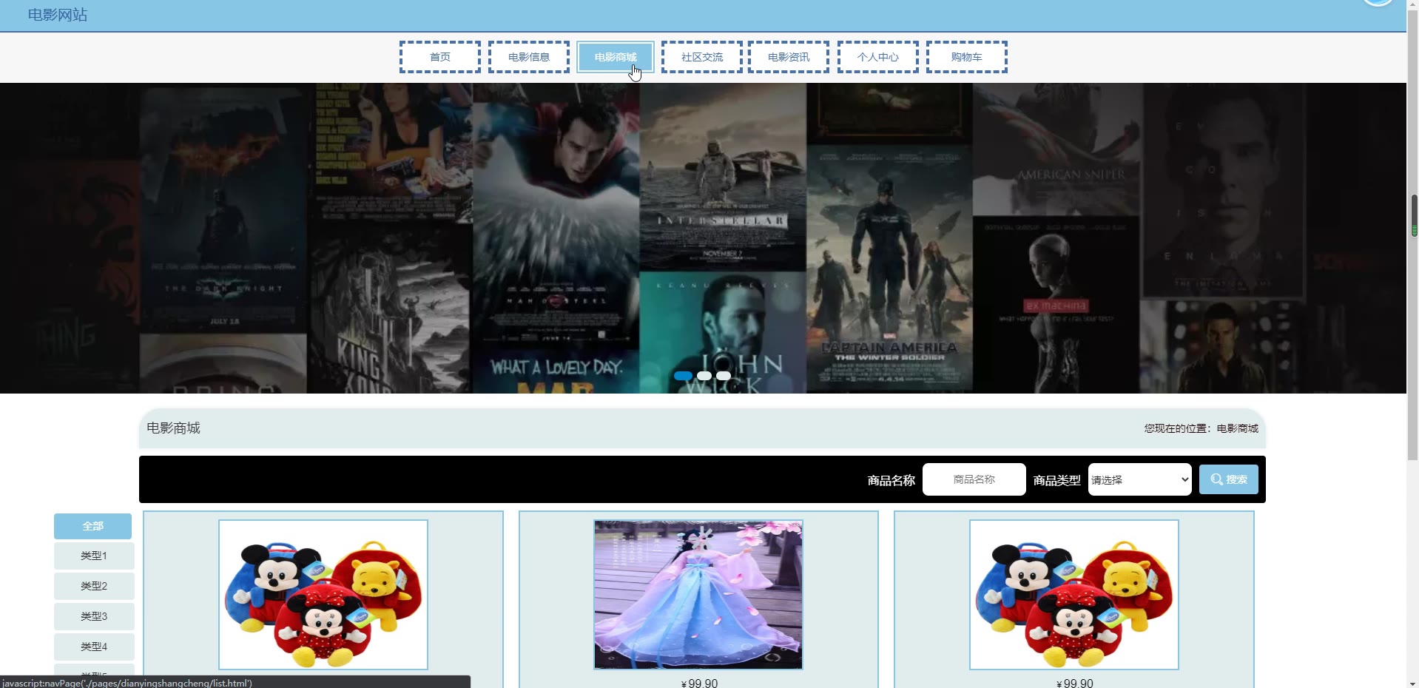The image size is (1419, 688).
Task: Select the second carousel indicator dot
Action: (704, 376)
